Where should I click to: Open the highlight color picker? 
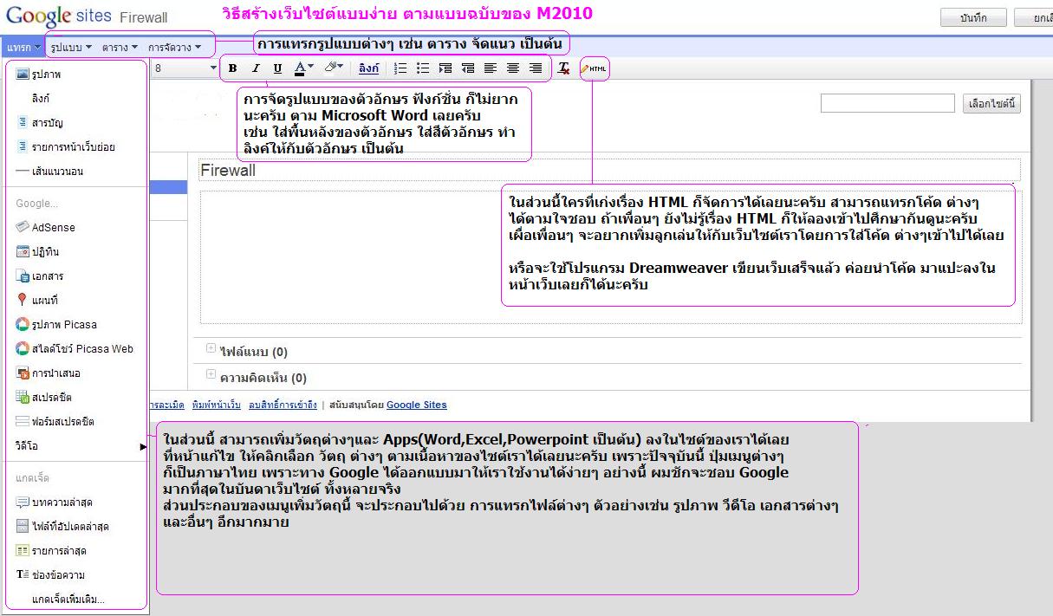(x=333, y=68)
